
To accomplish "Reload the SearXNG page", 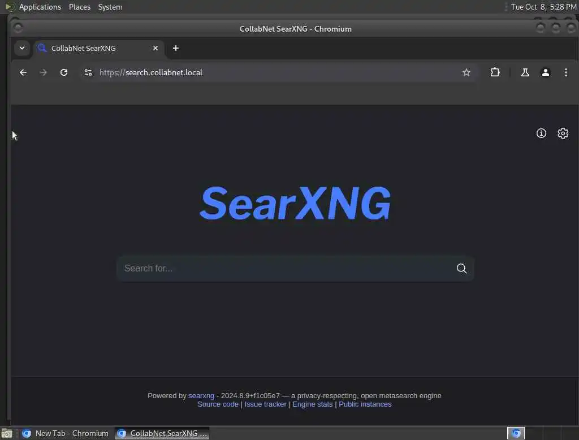I will tap(64, 72).
